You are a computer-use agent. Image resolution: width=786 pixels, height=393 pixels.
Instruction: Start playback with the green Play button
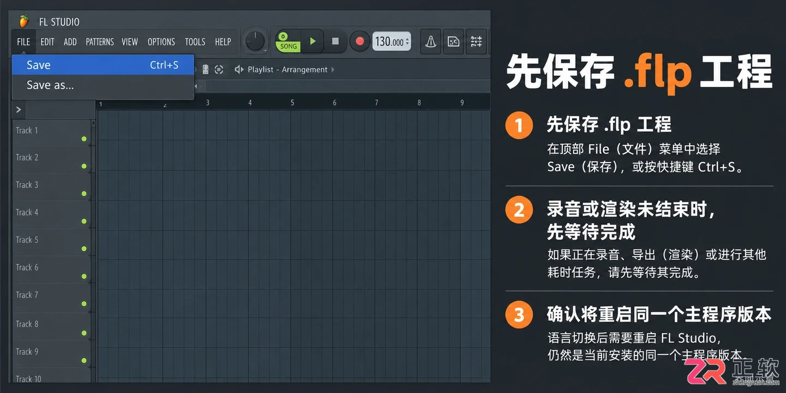point(313,41)
